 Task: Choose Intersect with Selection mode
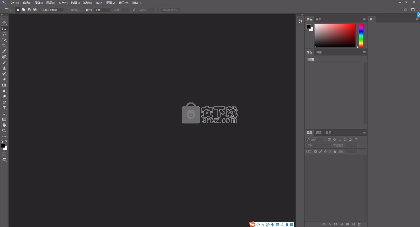[x=35, y=10]
